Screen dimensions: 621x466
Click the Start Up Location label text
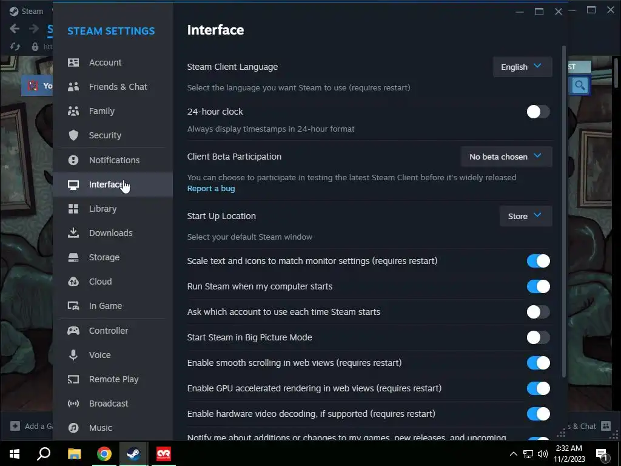(221, 216)
